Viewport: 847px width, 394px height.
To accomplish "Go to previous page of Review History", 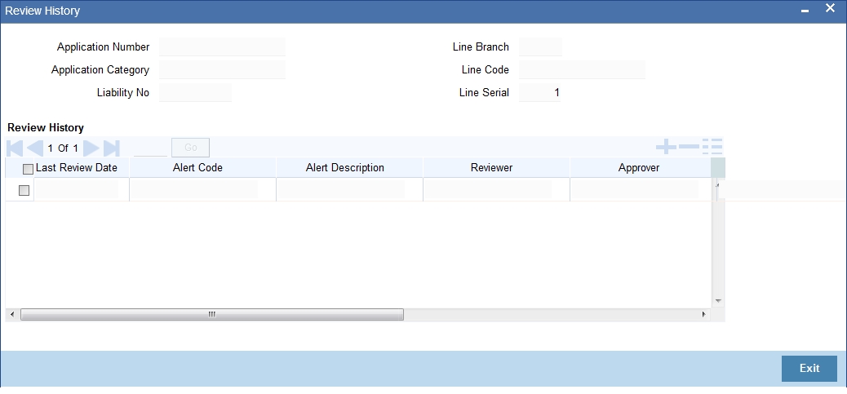I will pos(35,148).
